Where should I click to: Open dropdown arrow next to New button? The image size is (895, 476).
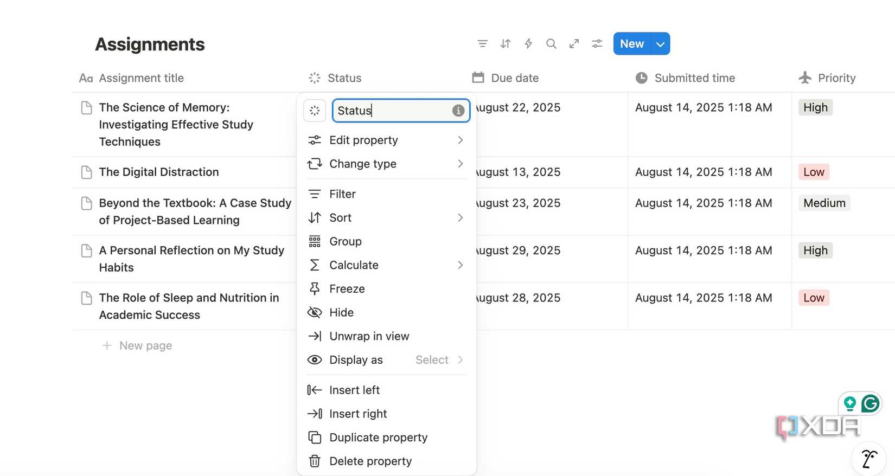(660, 44)
